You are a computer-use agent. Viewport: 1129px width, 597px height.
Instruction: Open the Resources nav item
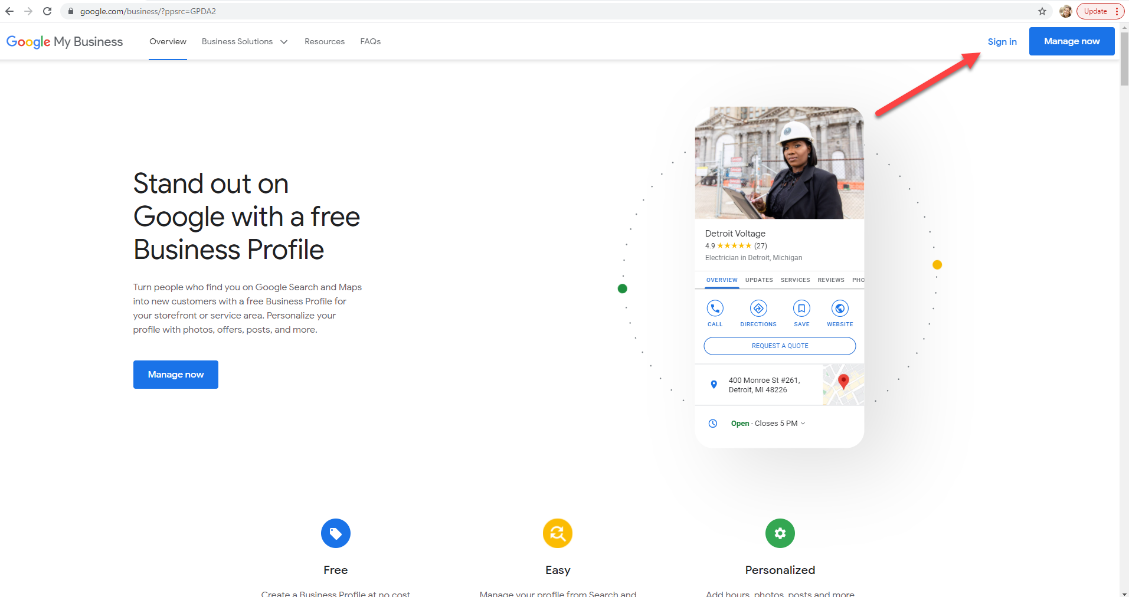(325, 41)
